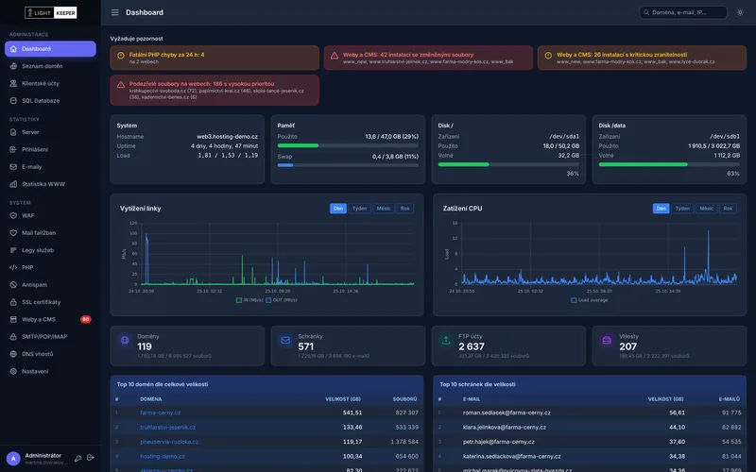Image resolution: width=756 pixels, height=472 pixels.
Task: Click the shield icon beside Mail fail2ban
Action: (13, 232)
